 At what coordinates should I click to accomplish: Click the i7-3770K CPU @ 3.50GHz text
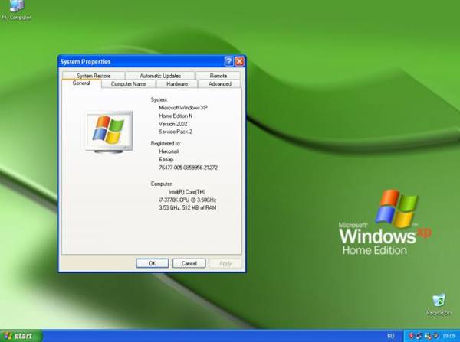[x=188, y=200]
